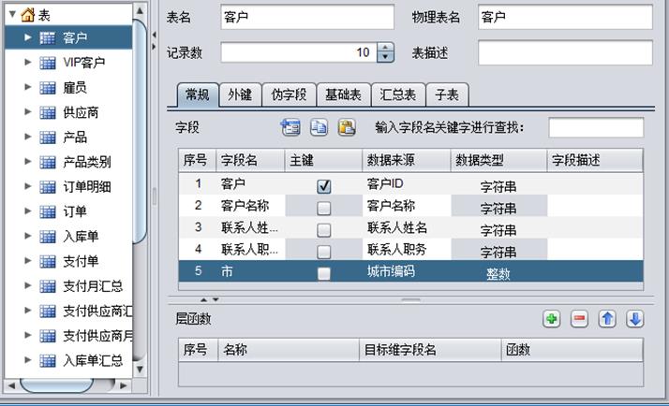Expand the VIP客户 tree node
This screenshot has width=669, height=406.
point(27,63)
